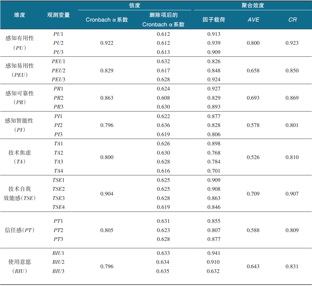Click the 观测变量 column header
Image resolution: width=312 pixels, height=286 pixels.
(x=58, y=15)
